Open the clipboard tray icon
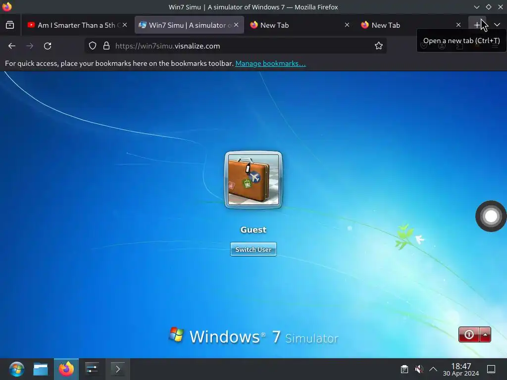507x380 pixels. pos(405,369)
